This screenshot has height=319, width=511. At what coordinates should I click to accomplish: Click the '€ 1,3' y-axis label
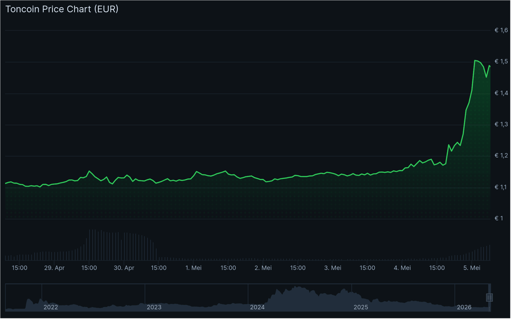pyautogui.click(x=501, y=124)
